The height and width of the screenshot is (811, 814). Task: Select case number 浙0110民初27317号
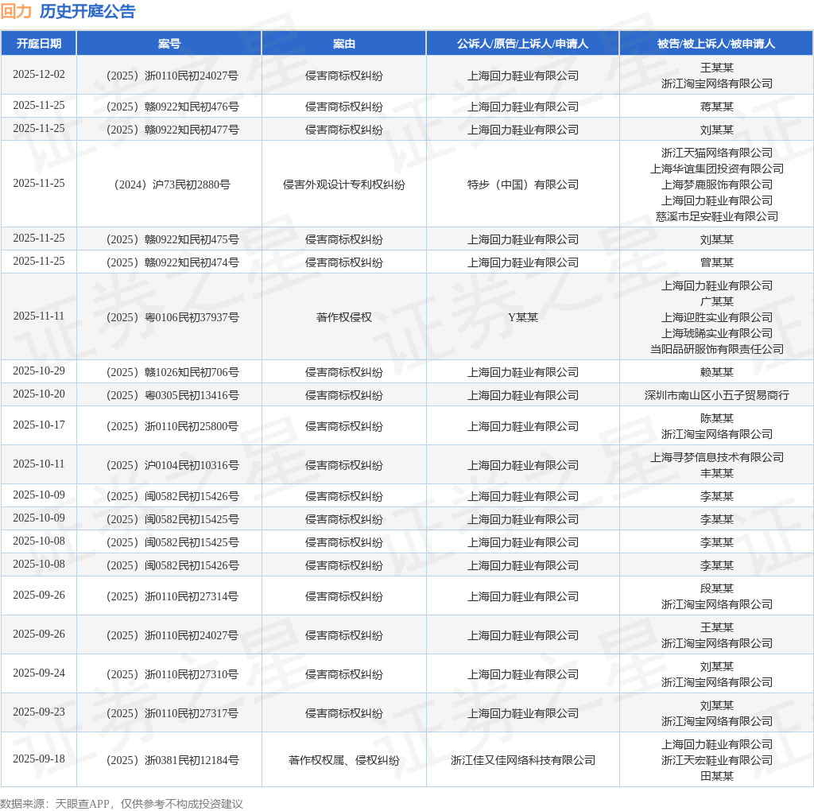coord(172,713)
